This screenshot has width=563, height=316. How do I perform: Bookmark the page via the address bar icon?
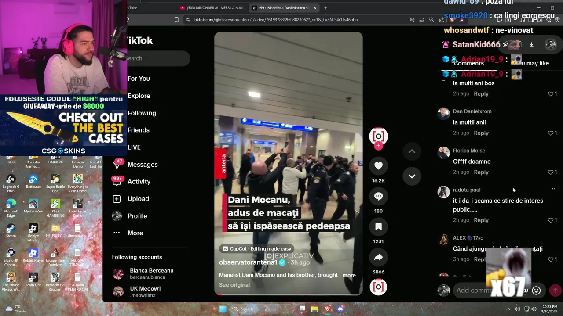click(176, 20)
